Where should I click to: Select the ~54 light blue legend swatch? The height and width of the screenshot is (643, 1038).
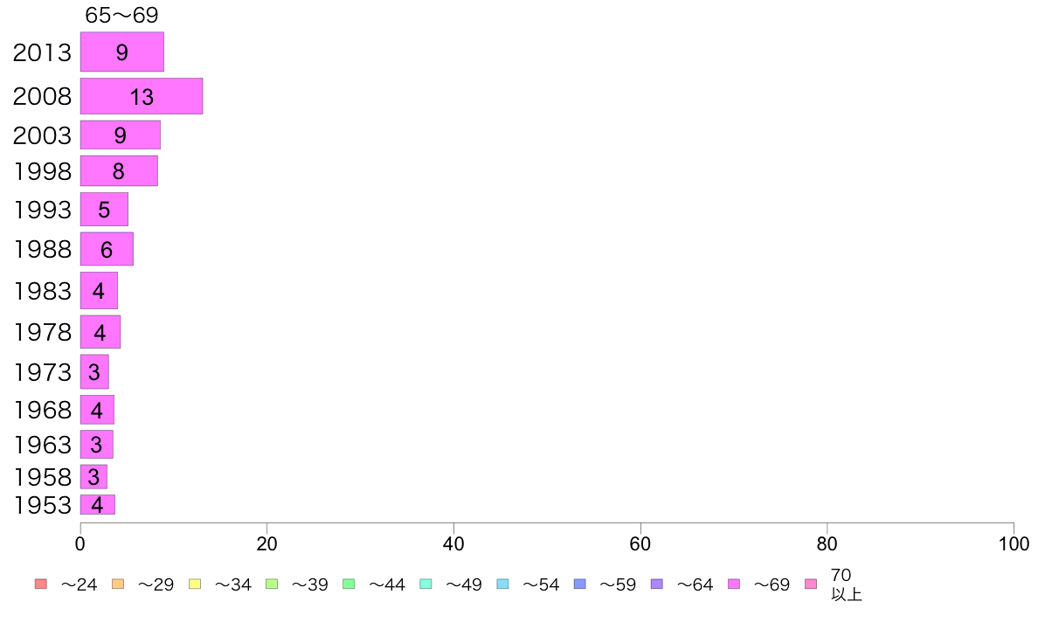502,584
